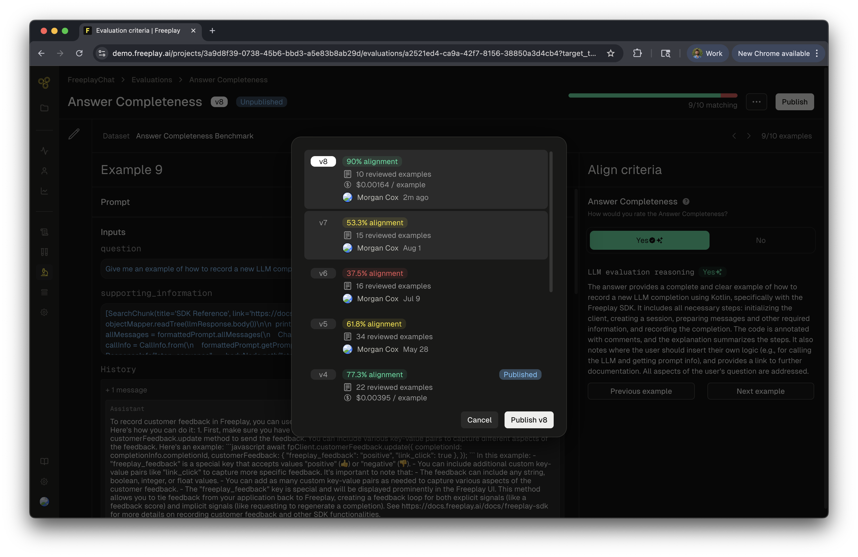Open the folder icon in sidebar
This screenshot has width=858, height=557.
point(44,108)
